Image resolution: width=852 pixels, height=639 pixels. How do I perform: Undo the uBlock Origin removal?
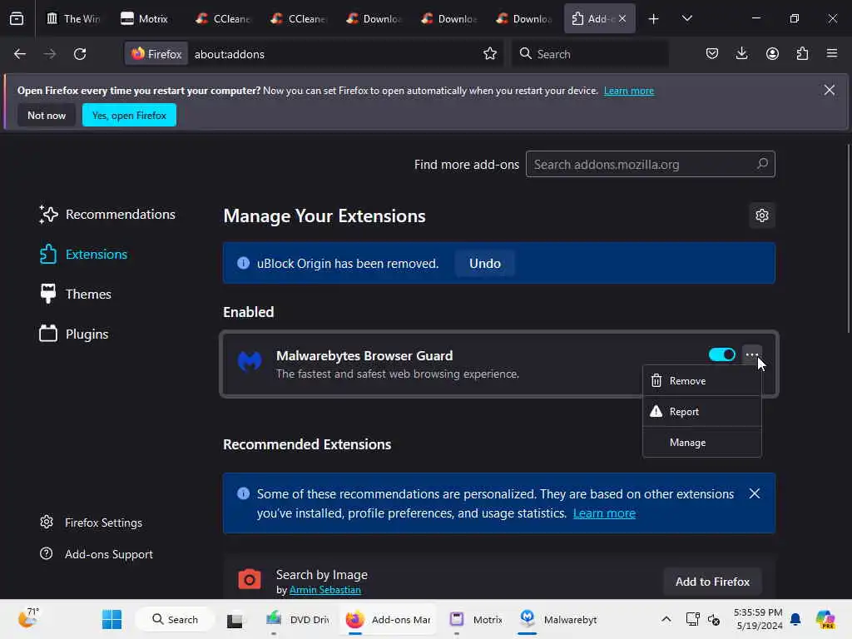[485, 264]
